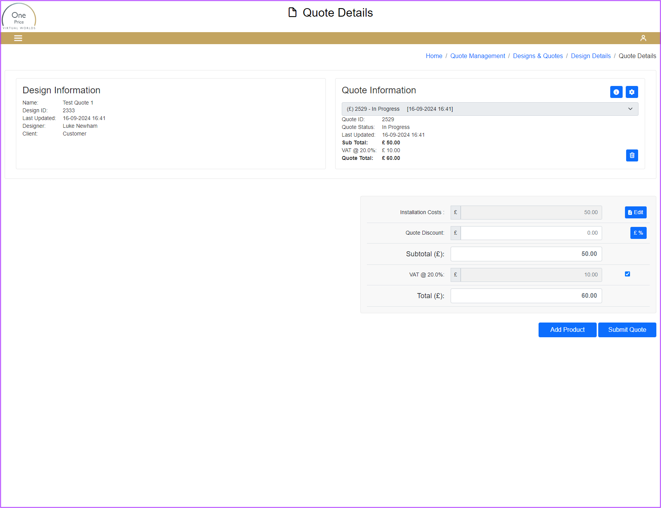Select Quote Total £ 60.00 text
The image size is (661, 508).
(391, 158)
